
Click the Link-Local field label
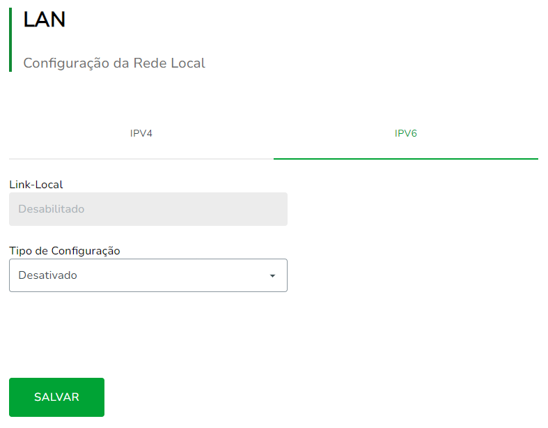coord(36,185)
